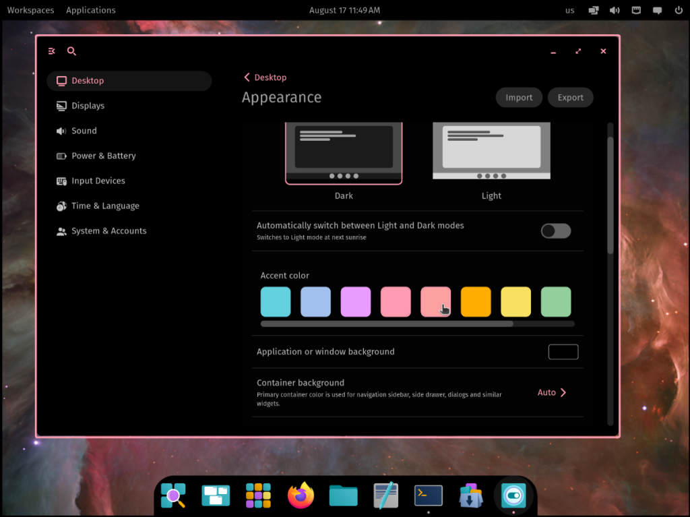Switch to Sound settings
The image size is (690, 517).
(84, 131)
